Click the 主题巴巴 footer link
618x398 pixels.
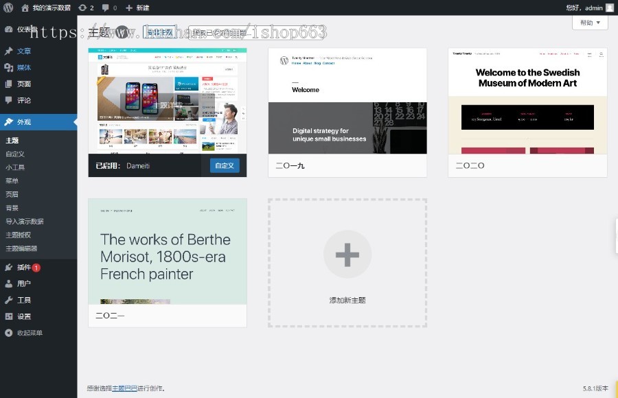point(124,388)
